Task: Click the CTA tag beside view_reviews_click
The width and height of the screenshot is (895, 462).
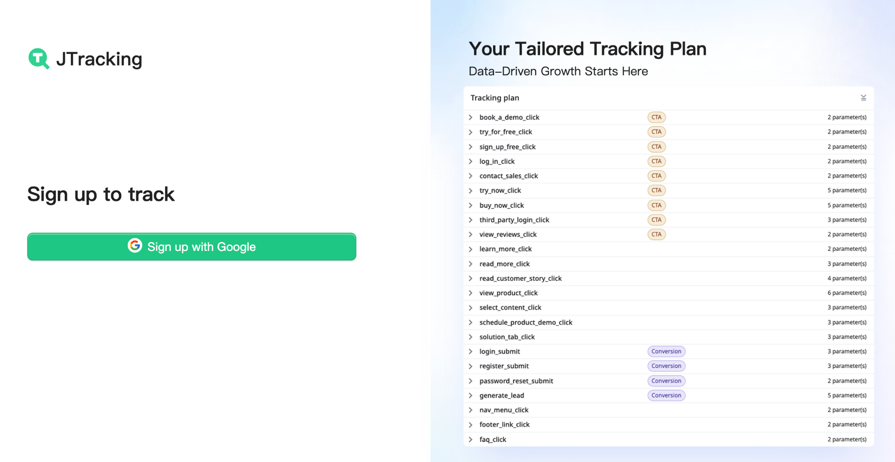Action: click(x=656, y=235)
